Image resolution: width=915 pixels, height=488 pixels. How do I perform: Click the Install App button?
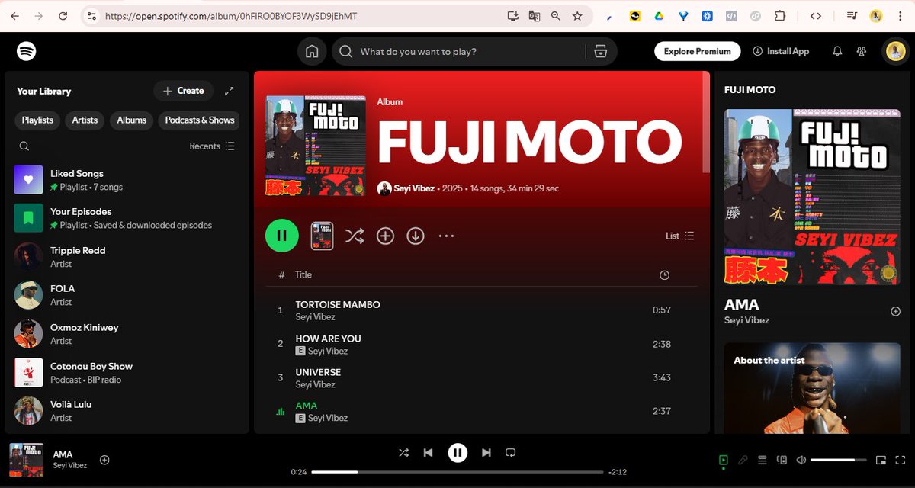(x=781, y=51)
